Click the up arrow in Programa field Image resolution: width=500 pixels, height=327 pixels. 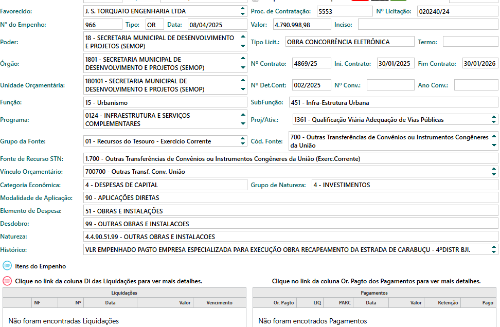[243, 115]
